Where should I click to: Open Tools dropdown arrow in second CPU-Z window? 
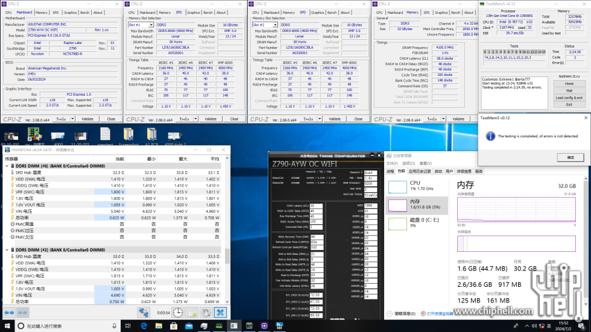coord(195,119)
